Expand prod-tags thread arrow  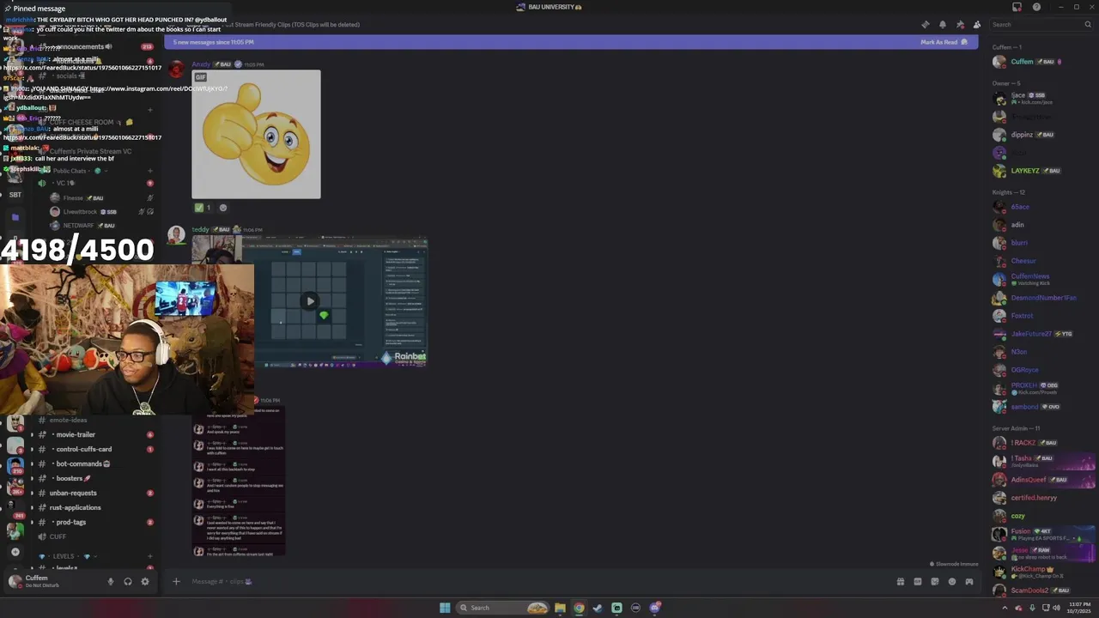pyautogui.click(x=32, y=522)
